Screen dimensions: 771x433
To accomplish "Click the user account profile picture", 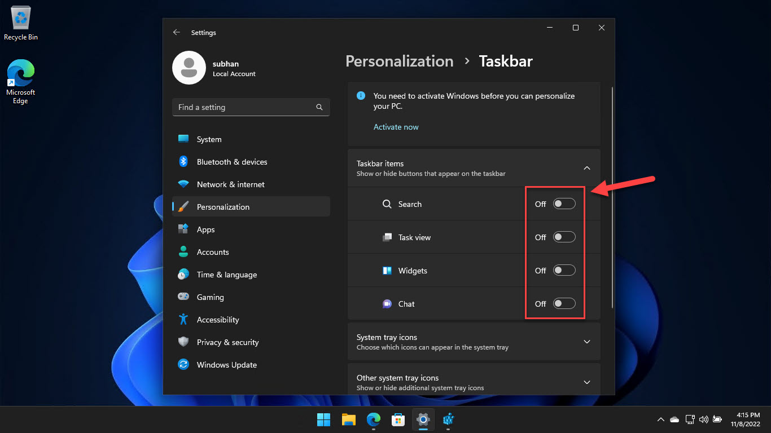I will 189,68.
